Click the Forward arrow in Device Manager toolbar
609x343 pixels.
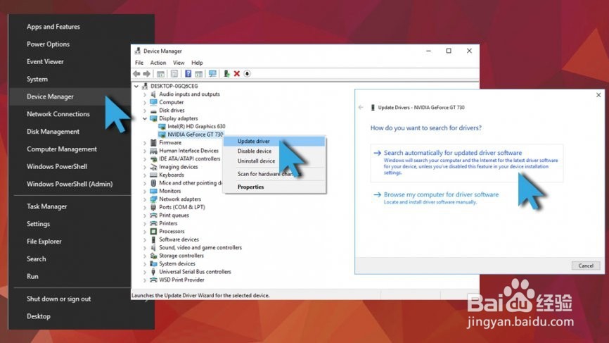pos(146,73)
